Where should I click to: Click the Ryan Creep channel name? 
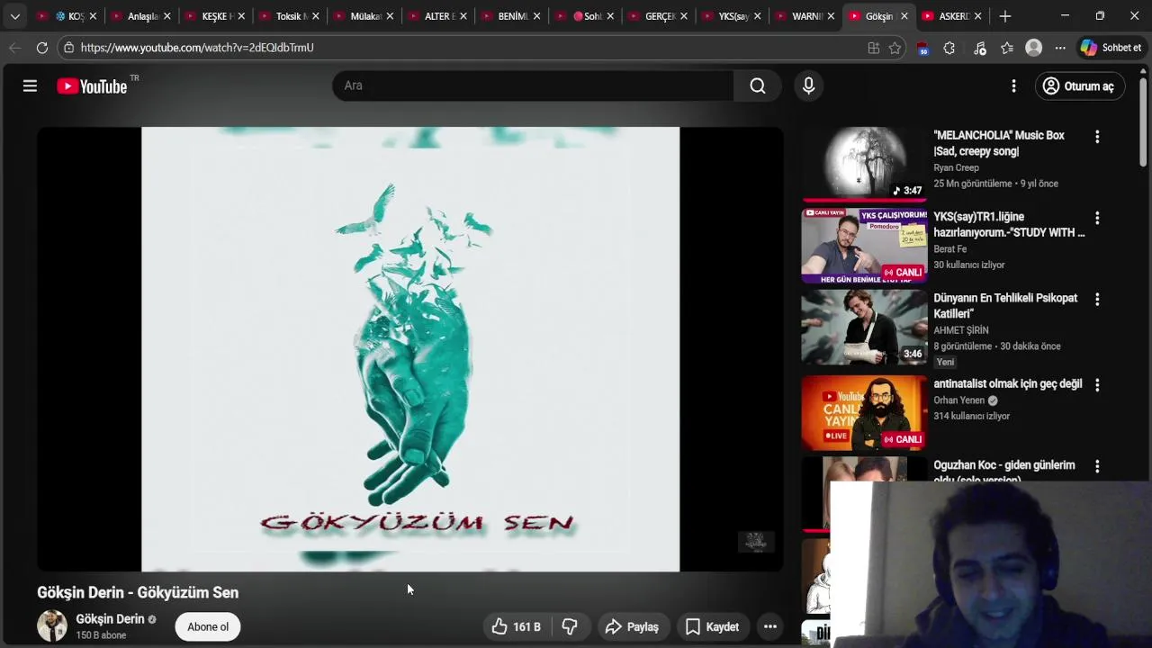(x=956, y=167)
